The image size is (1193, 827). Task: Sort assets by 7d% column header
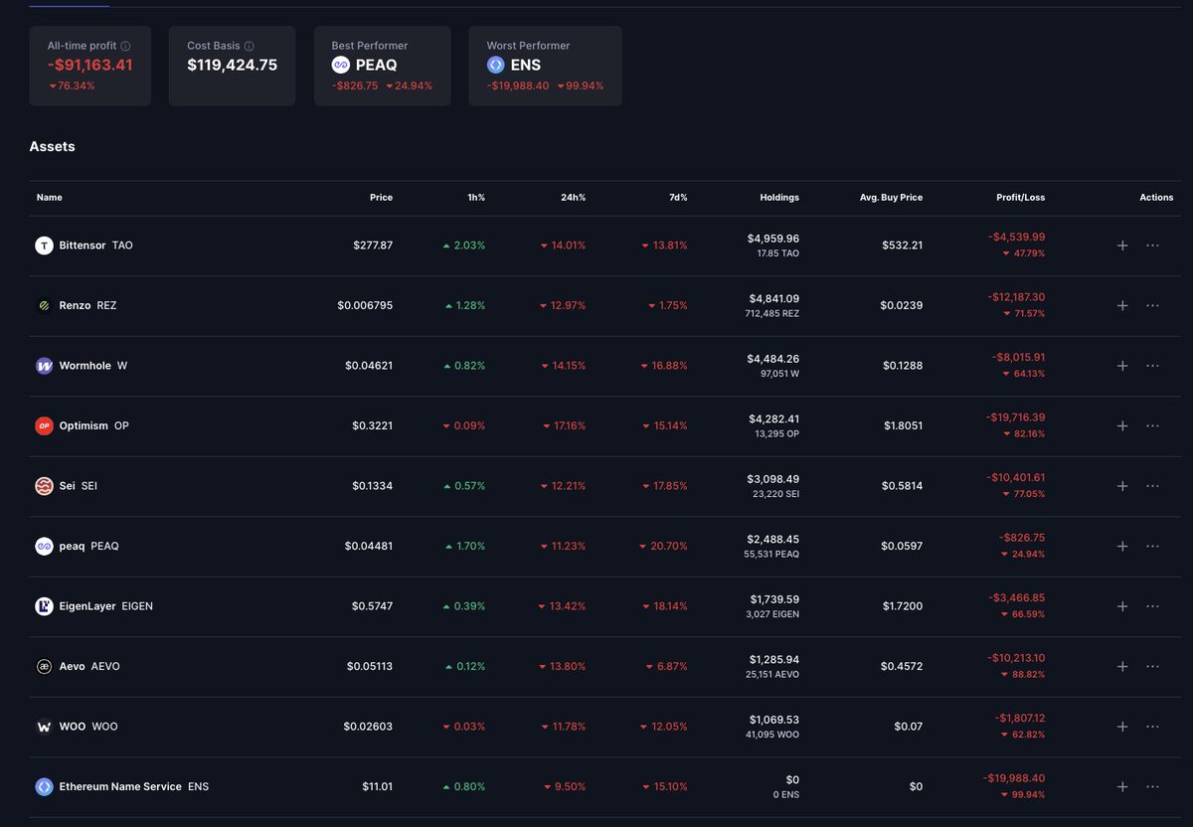(678, 198)
